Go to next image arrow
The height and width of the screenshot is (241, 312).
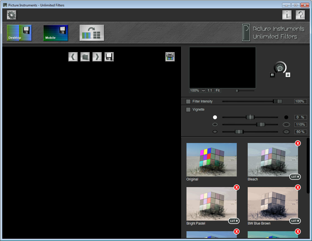click(97, 57)
